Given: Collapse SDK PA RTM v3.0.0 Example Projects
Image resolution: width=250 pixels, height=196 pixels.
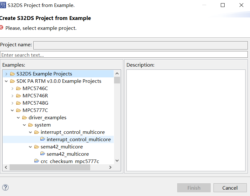Looking at the screenshot, I should pyautogui.click(x=6, y=81).
